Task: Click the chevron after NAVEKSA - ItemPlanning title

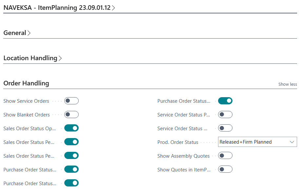Action: click(113, 8)
